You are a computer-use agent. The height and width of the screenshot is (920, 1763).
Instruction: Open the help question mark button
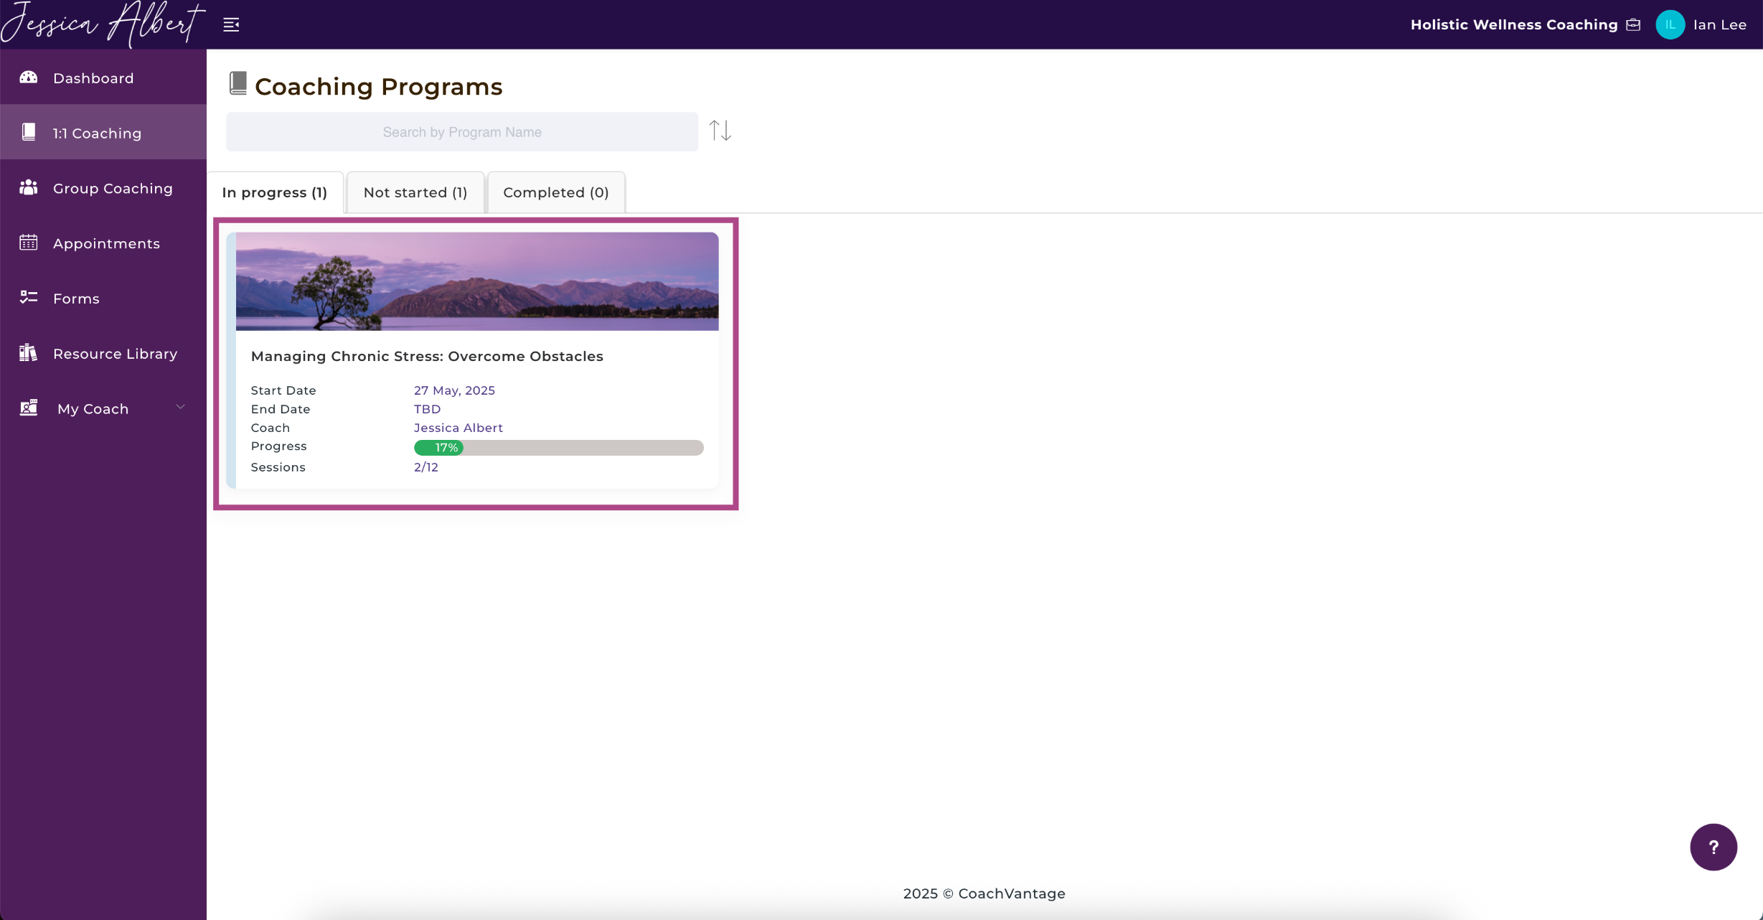pyautogui.click(x=1713, y=847)
